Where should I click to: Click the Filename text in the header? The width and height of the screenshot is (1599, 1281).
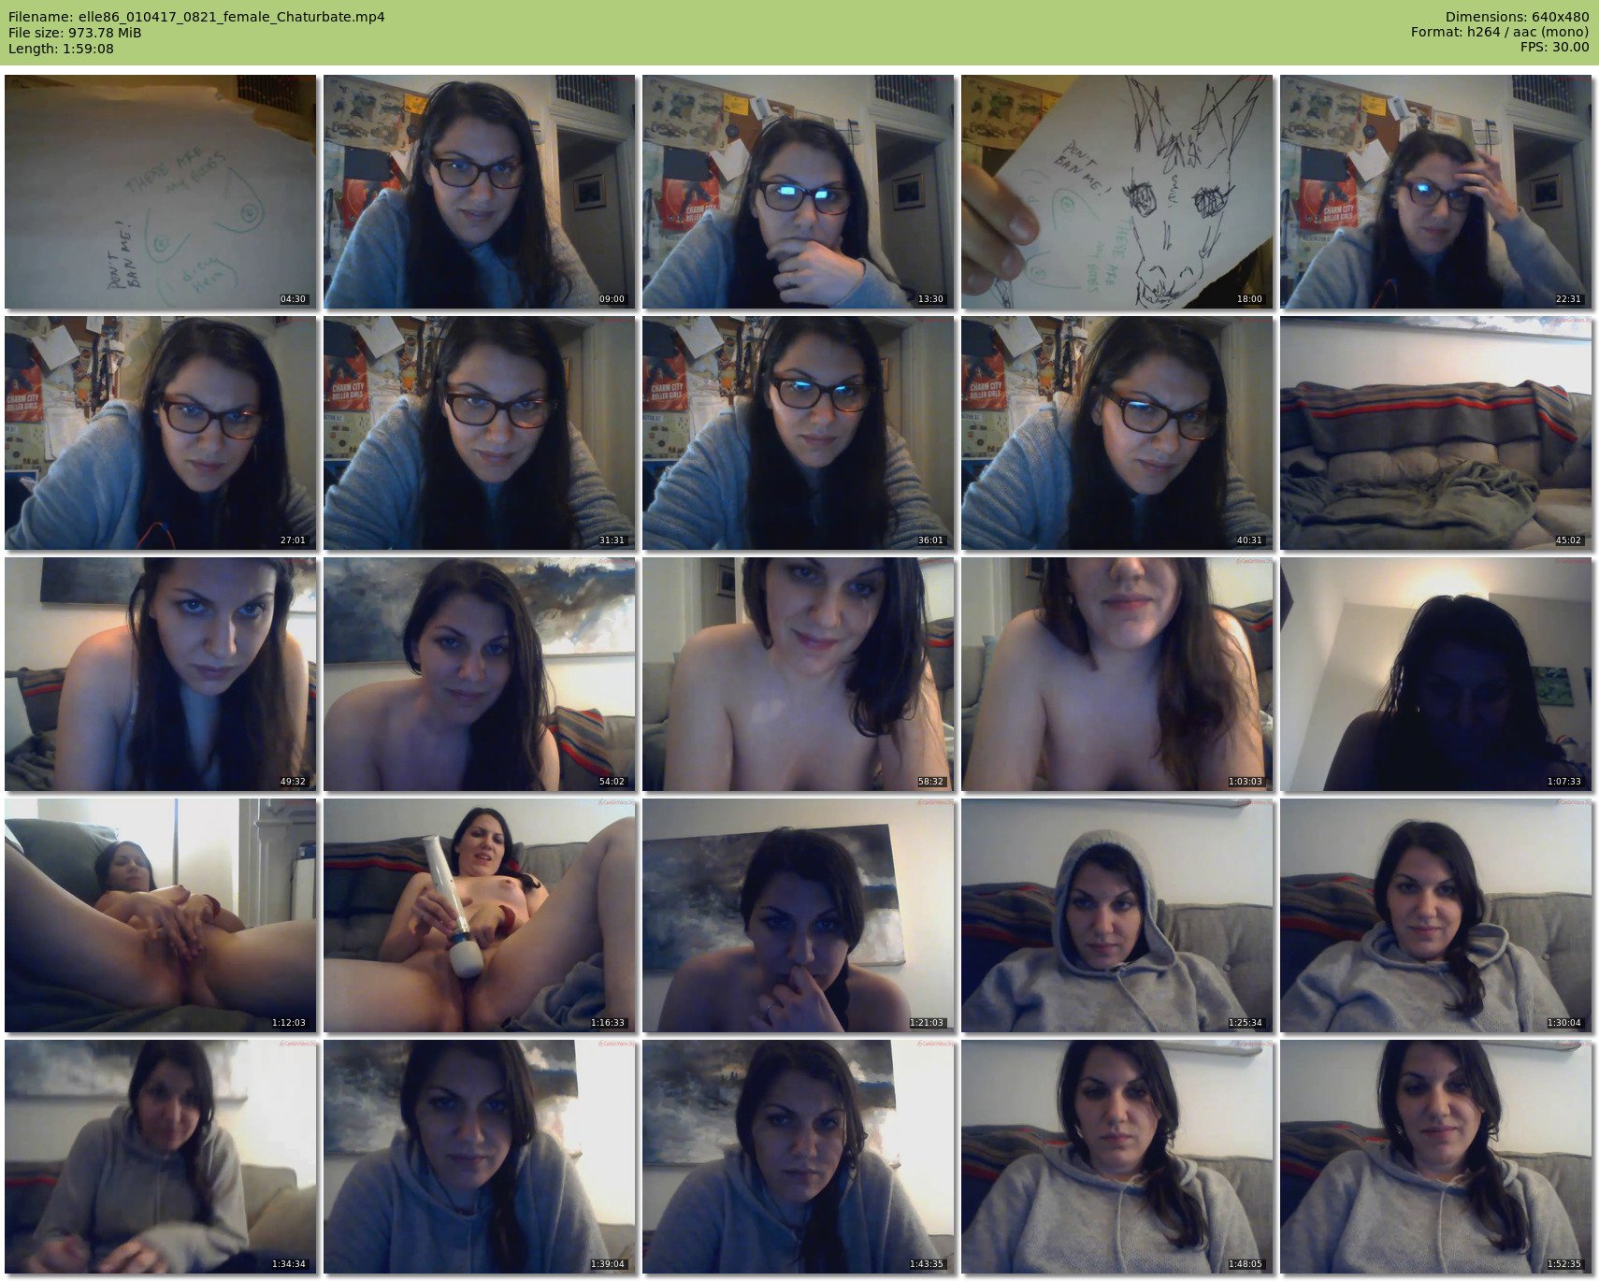(x=196, y=17)
